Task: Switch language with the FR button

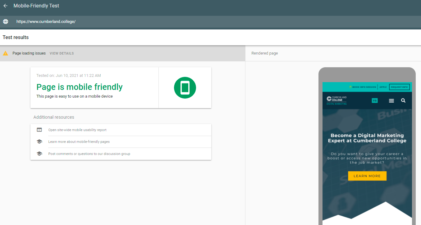Action: pyautogui.click(x=375, y=101)
